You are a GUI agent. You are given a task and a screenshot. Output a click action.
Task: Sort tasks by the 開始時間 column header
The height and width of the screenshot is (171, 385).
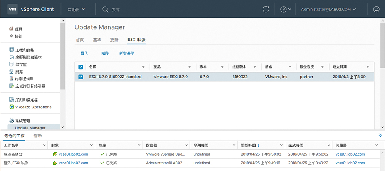pyautogui.click(x=250, y=145)
